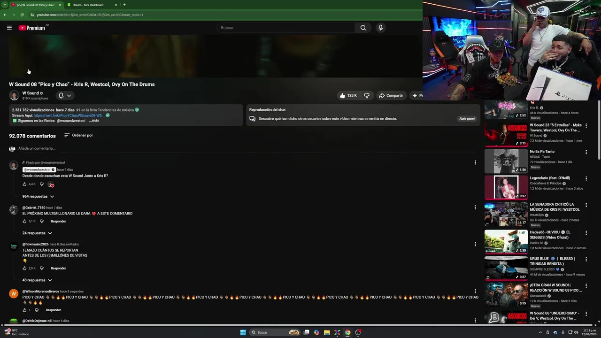Open La Senadora Criticó WestClips thumbnail
The height and width of the screenshot is (338, 601).
(x=506, y=214)
